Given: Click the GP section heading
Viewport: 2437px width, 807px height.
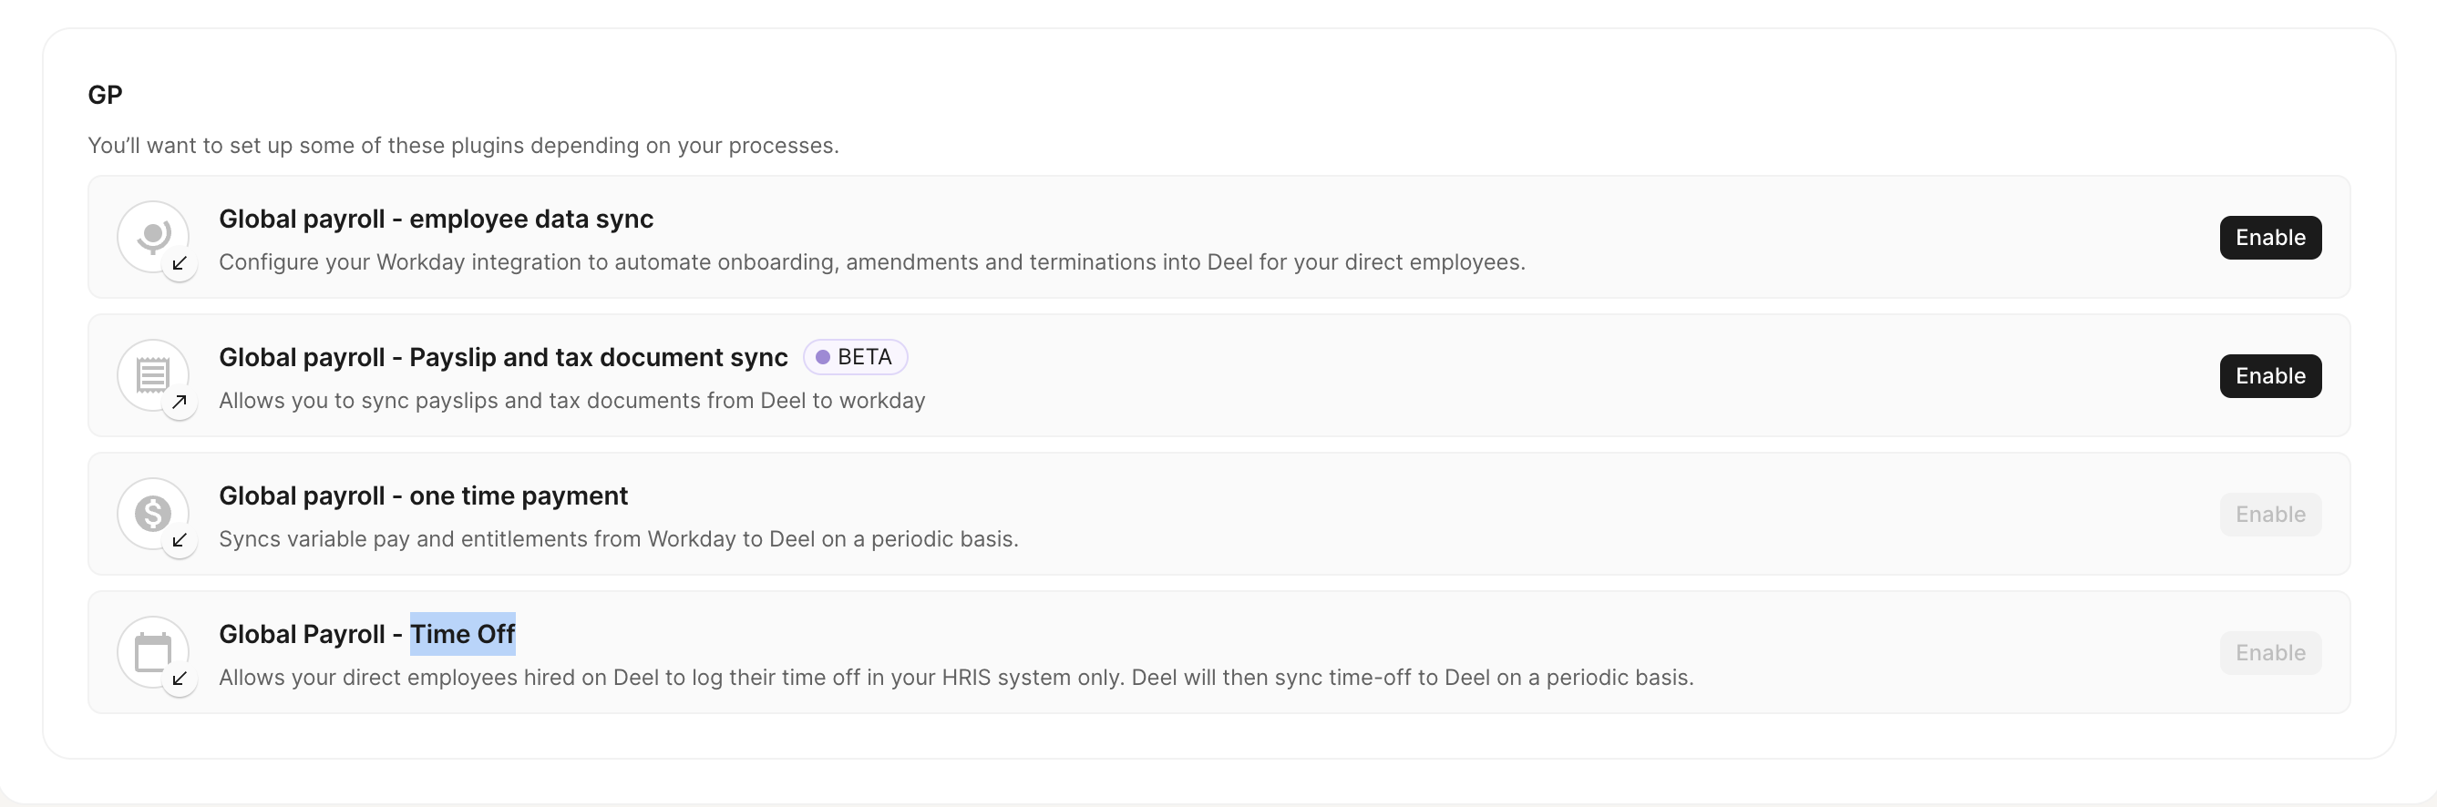Looking at the screenshot, I should click(x=105, y=96).
